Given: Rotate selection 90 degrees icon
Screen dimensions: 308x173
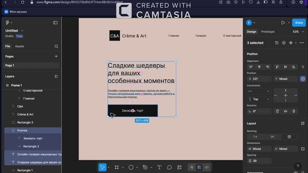Looking at the screenshot, I should (x=277, y=111).
